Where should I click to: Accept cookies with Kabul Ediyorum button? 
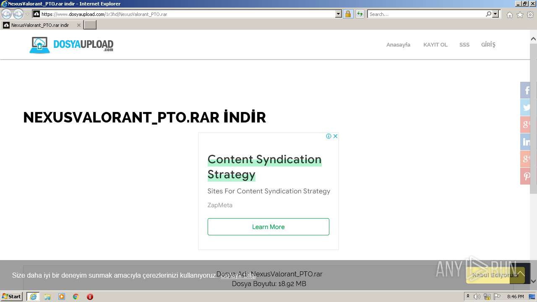(x=495, y=275)
